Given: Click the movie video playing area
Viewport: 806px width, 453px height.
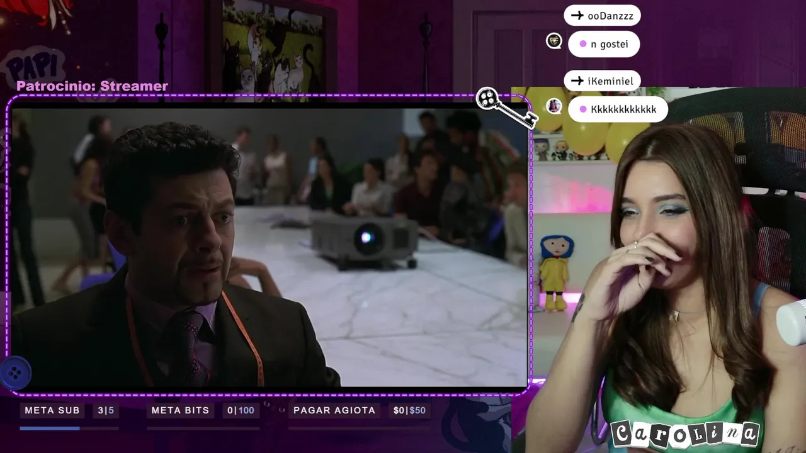Looking at the screenshot, I should tap(270, 247).
